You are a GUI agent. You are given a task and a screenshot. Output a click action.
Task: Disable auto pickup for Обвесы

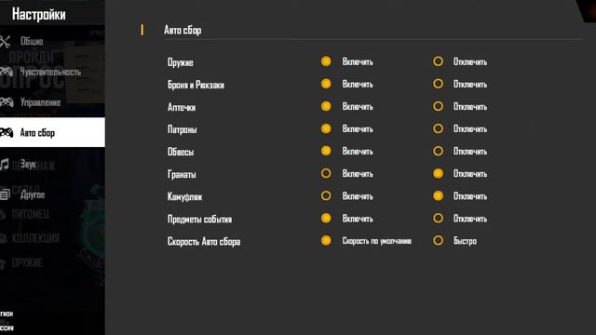coord(438,151)
